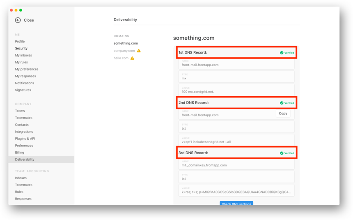
Task: Click the warning icon next to hello.com
Action: (x=132, y=58)
